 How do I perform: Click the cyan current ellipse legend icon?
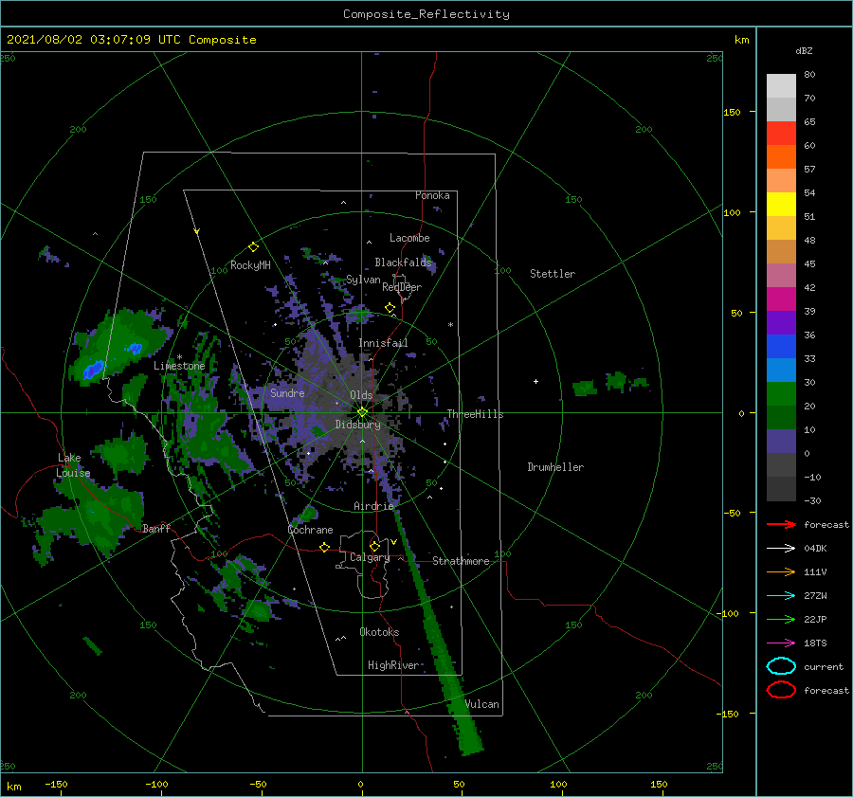(781, 666)
